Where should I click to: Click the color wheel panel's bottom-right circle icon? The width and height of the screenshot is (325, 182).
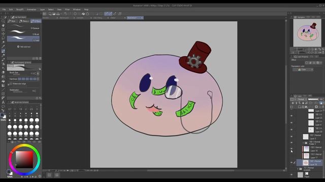pos(40,176)
